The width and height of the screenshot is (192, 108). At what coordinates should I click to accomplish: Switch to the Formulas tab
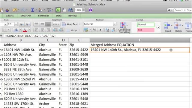coord(43,16)
